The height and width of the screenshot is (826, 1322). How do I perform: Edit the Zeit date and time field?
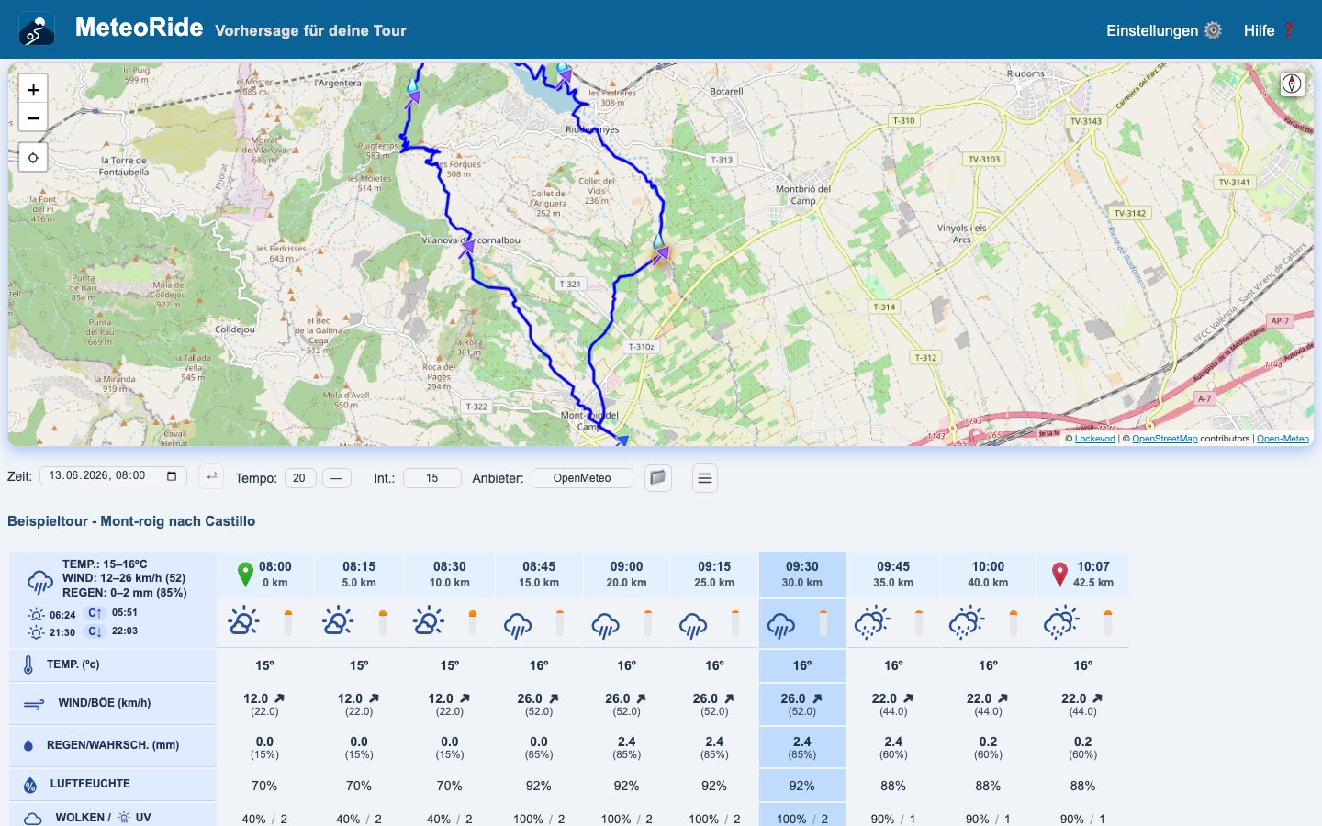click(x=113, y=476)
